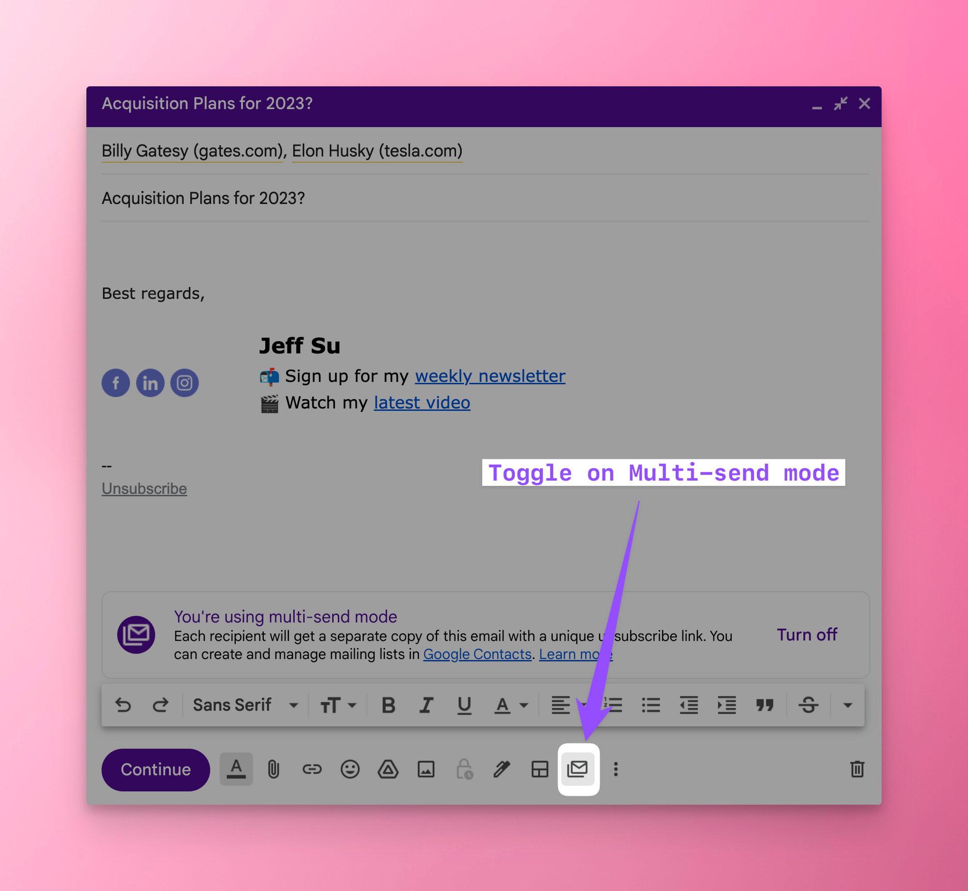
Task: Toggle the multi-send mode icon
Action: click(x=578, y=769)
